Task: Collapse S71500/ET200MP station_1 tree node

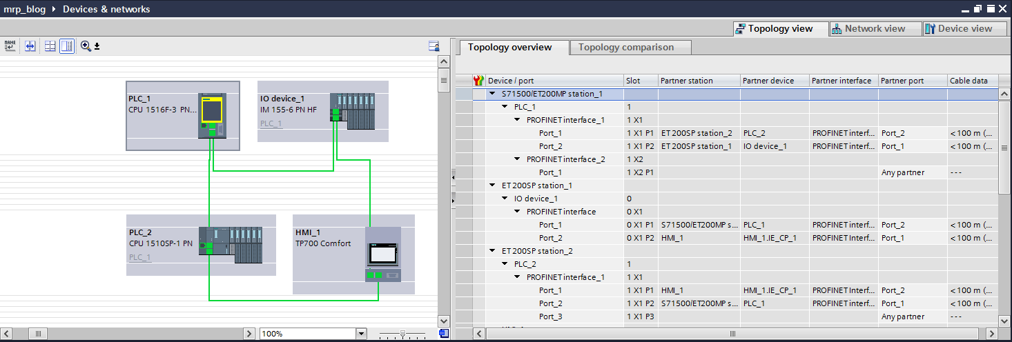Action: click(x=492, y=94)
